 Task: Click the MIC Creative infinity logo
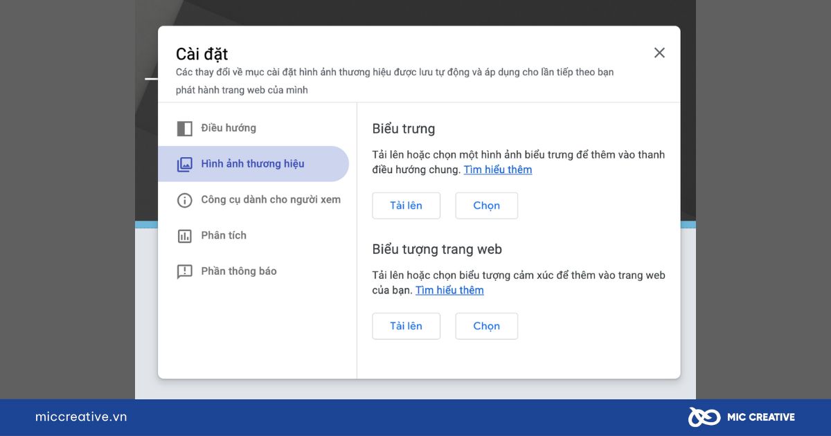704,417
